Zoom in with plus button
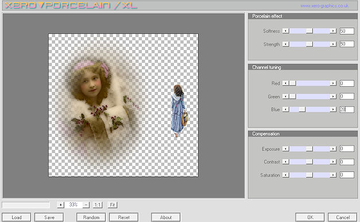360x222 pixels. click(x=61, y=205)
